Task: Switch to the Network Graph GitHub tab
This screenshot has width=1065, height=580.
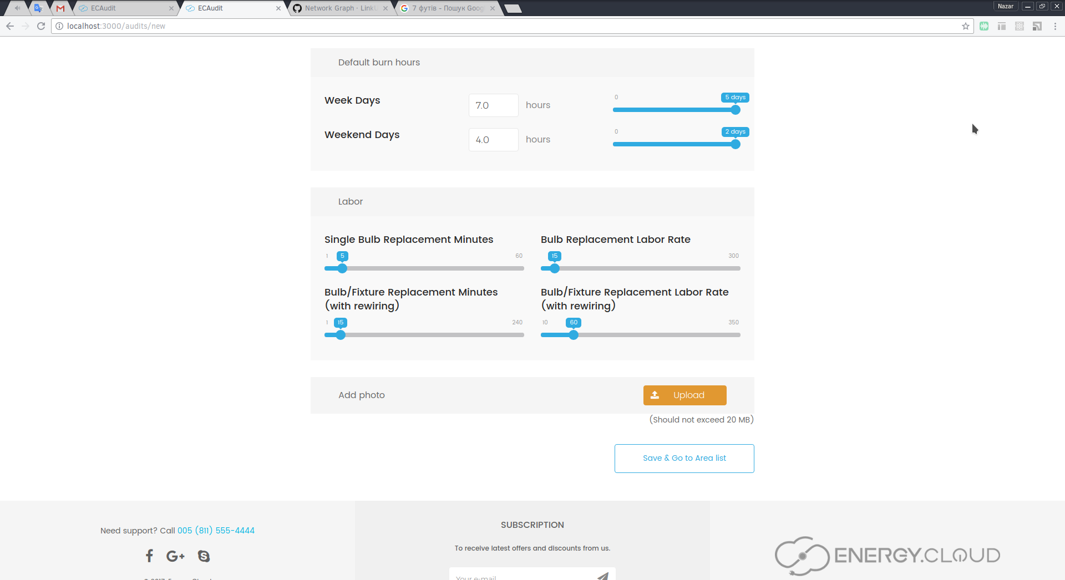Action: point(339,8)
